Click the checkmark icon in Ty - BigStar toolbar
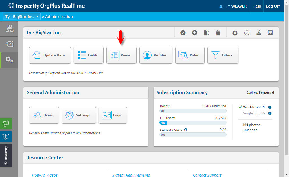The width and height of the screenshot is (289, 177). (183, 33)
